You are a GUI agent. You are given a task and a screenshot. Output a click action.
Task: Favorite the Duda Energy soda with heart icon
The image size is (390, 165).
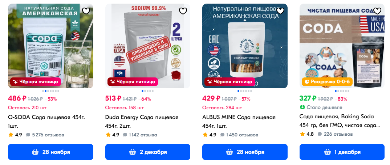tap(183, 11)
